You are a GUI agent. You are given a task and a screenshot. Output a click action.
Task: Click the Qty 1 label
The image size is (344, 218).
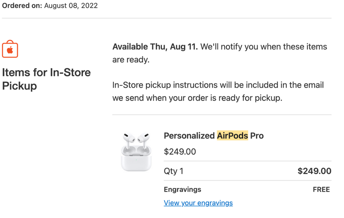coord(174,171)
